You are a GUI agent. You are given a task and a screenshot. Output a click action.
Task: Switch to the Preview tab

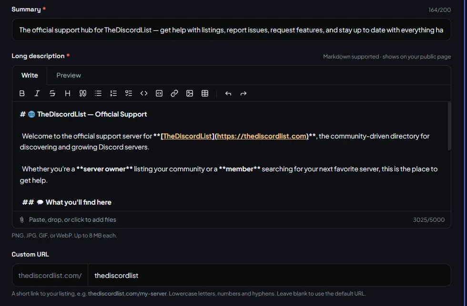pos(69,75)
